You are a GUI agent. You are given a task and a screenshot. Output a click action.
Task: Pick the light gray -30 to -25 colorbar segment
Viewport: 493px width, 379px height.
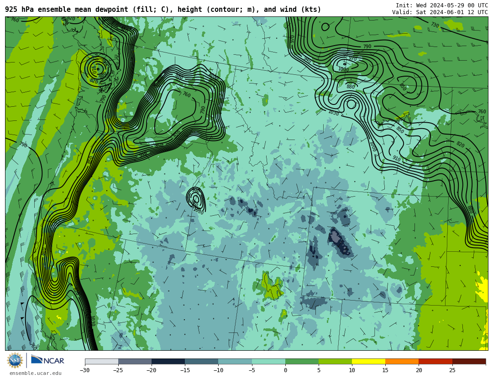pos(101,361)
